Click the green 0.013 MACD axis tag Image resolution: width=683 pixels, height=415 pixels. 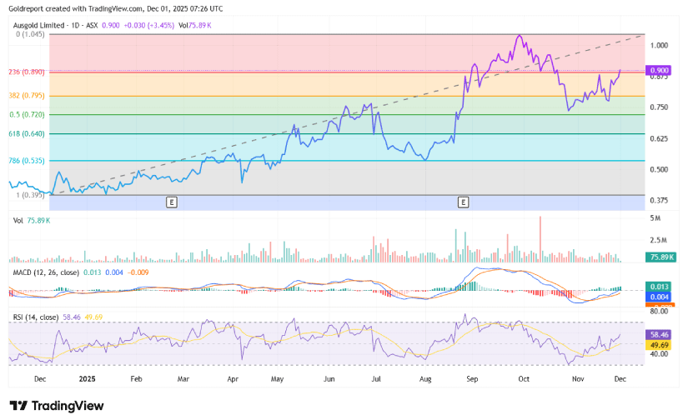click(660, 287)
